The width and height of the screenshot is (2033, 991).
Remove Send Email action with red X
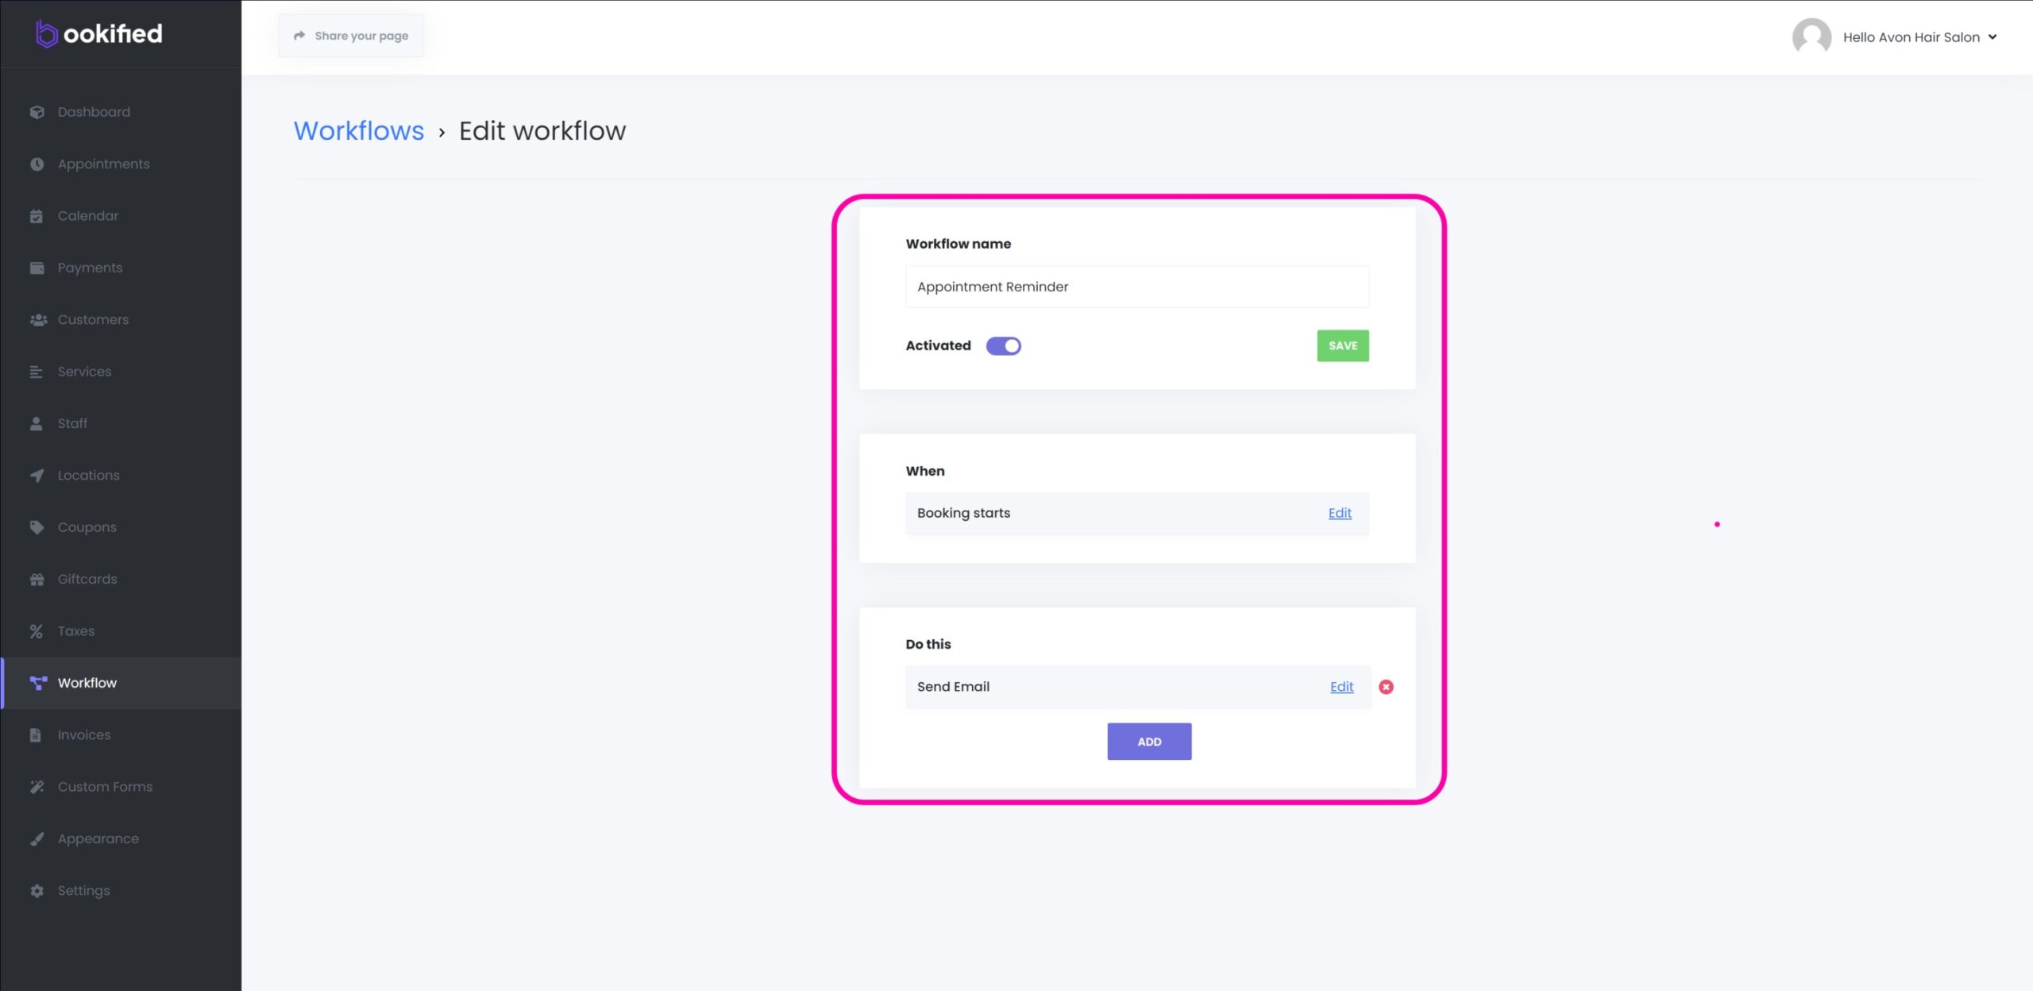(1386, 687)
